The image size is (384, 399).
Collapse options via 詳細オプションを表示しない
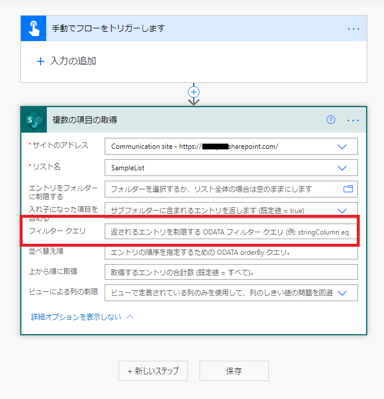[x=82, y=317]
